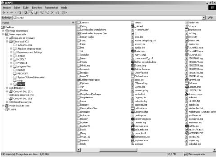Viewport: 217px width, 158px height.
Task: Expand the Meus documentos tree node
Action: pyautogui.click(x=3, y=30)
